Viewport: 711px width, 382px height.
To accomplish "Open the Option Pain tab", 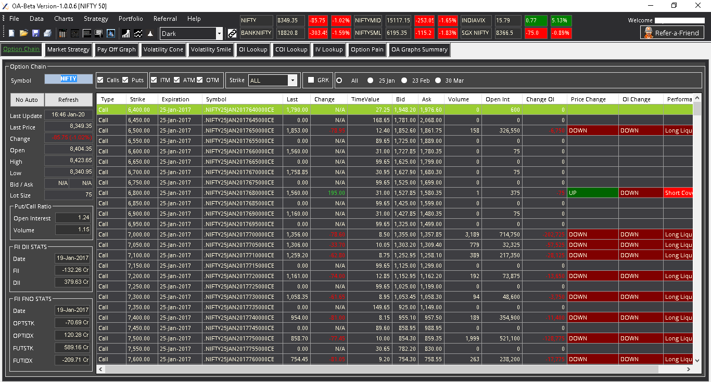I will point(367,50).
